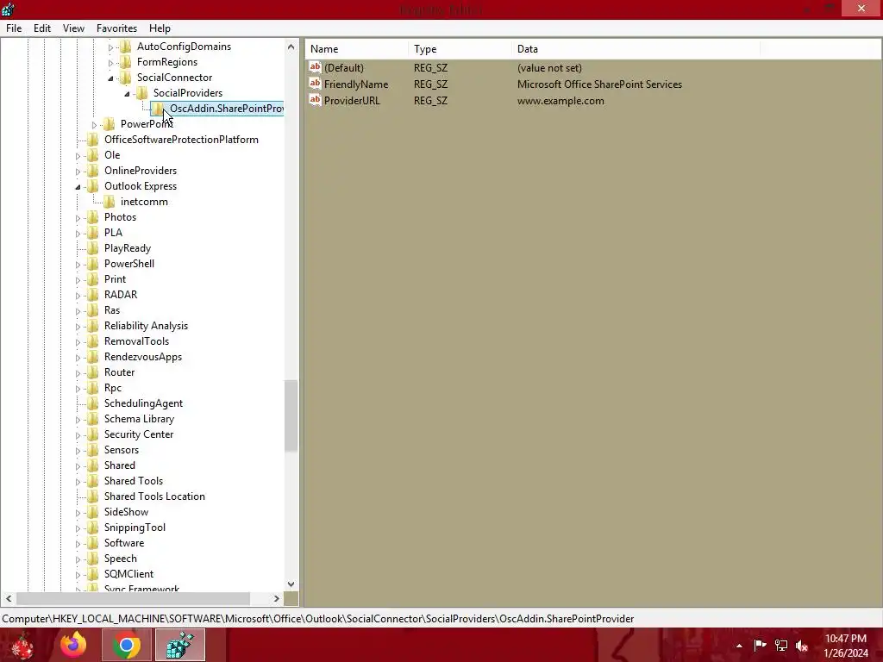883x662 pixels.
Task: Collapse the SocialProviders key
Action: click(128, 93)
